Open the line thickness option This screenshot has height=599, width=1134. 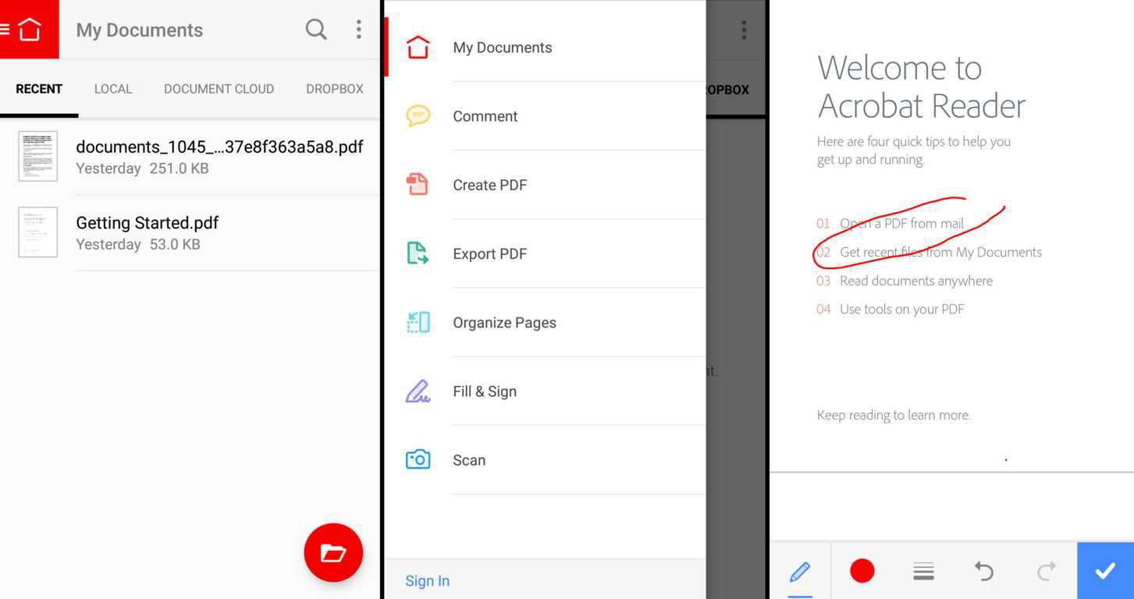pyautogui.click(x=924, y=572)
